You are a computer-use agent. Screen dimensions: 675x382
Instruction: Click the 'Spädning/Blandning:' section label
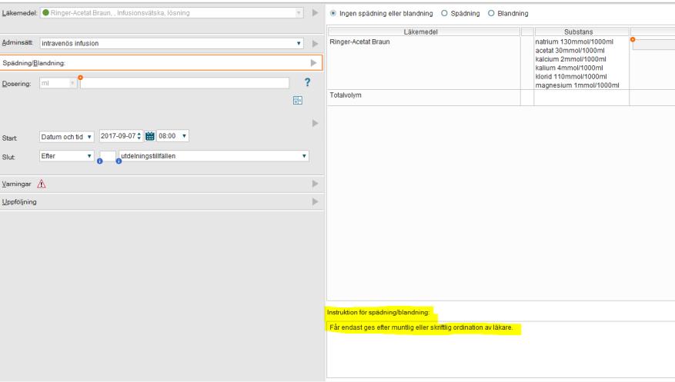pyautogui.click(x=34, y=63)
